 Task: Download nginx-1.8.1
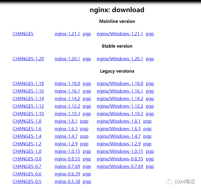(x=66, y=121)
